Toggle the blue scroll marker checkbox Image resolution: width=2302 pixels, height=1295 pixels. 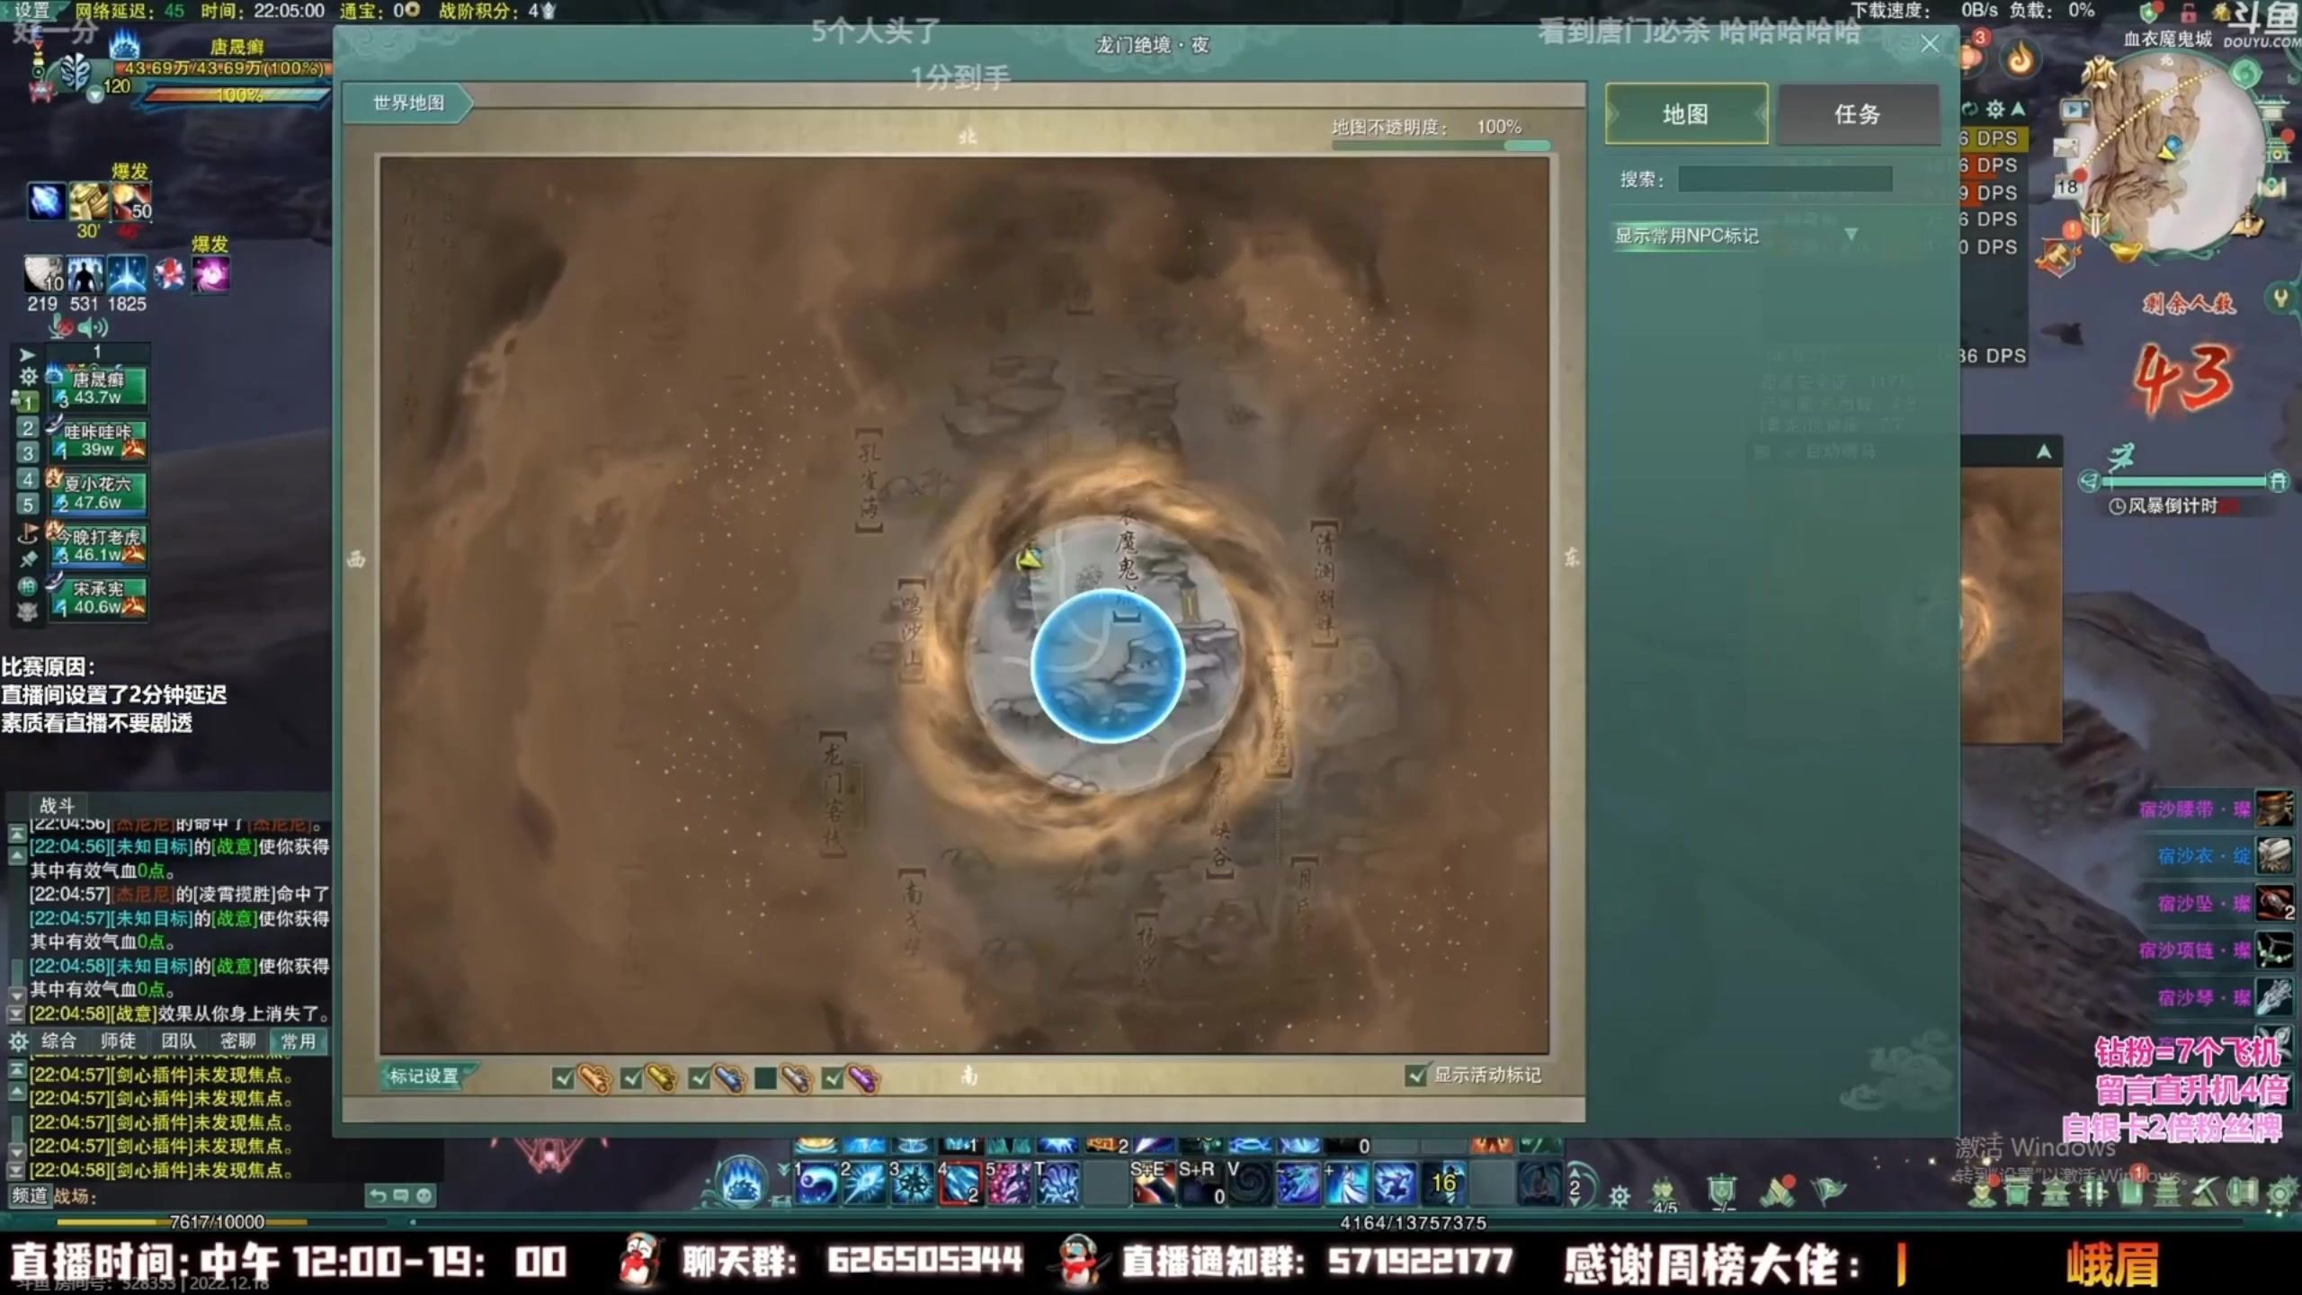click(x=699, y=1077)
